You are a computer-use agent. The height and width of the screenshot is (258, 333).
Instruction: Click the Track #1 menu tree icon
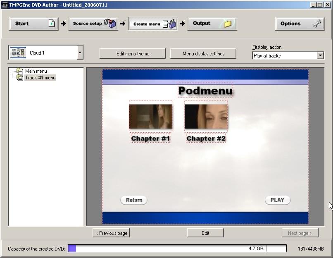coord(20,78)
